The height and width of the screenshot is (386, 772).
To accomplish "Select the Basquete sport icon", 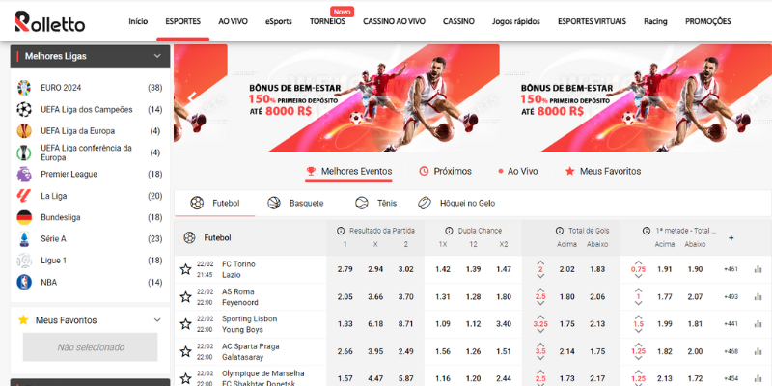I will pyautogui.click(x=274, y=204).
